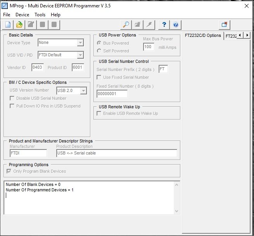Click 'Number Of Programmed Devices = 1' log line
254x236 pixels.
(x=40, y=190)
